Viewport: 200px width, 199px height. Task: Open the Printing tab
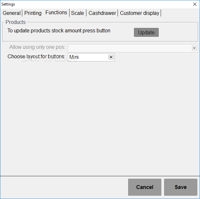[x=33, y=13]
